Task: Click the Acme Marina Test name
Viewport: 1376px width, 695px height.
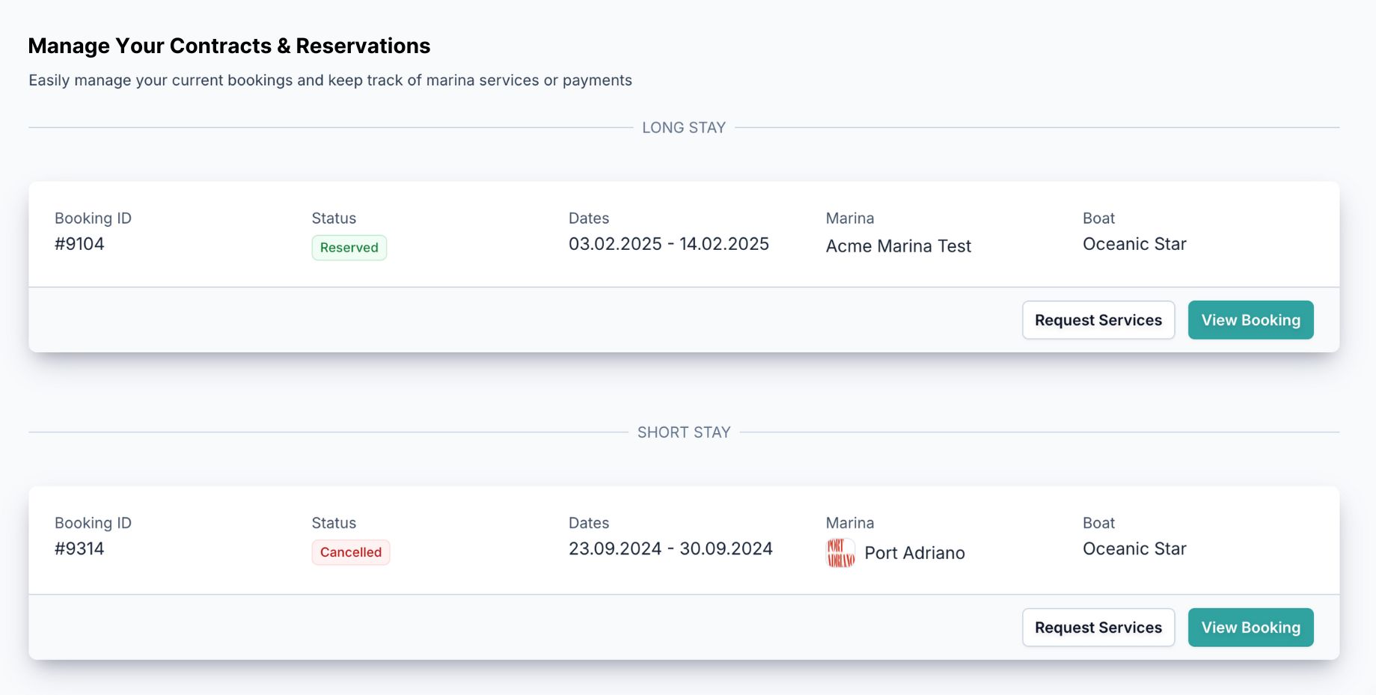Action: tap(899, 246)
